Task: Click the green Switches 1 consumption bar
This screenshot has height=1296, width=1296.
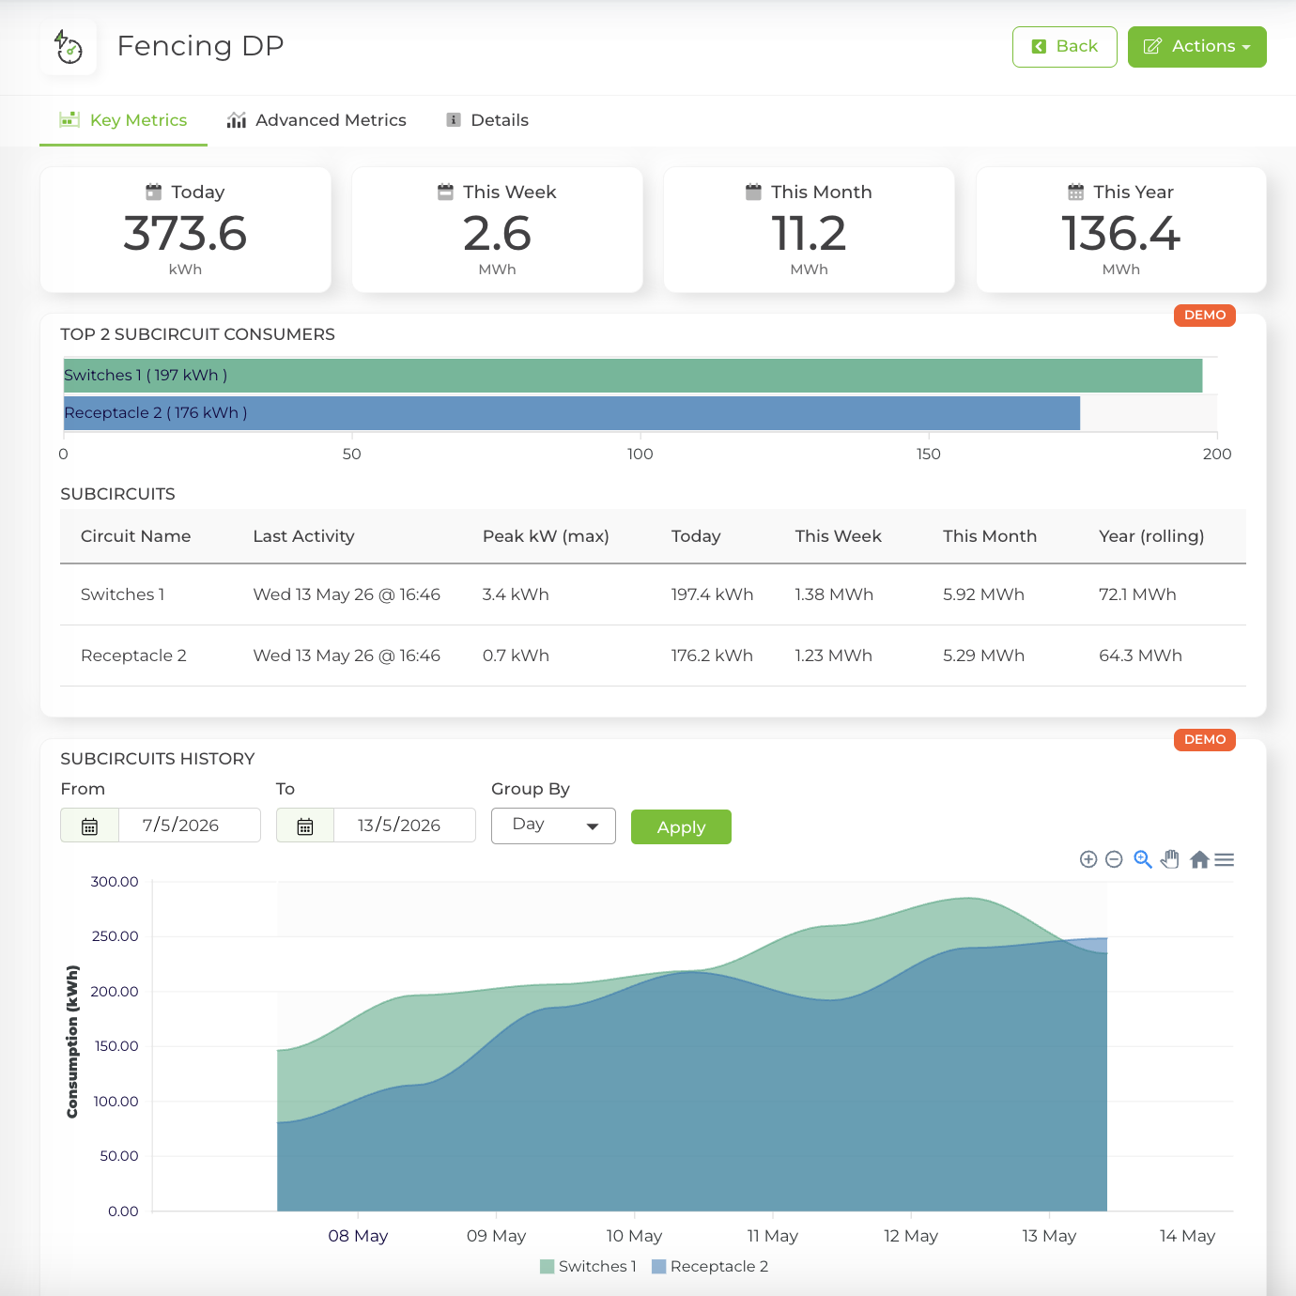Action: pyautogui.click(x=633, y=376)
